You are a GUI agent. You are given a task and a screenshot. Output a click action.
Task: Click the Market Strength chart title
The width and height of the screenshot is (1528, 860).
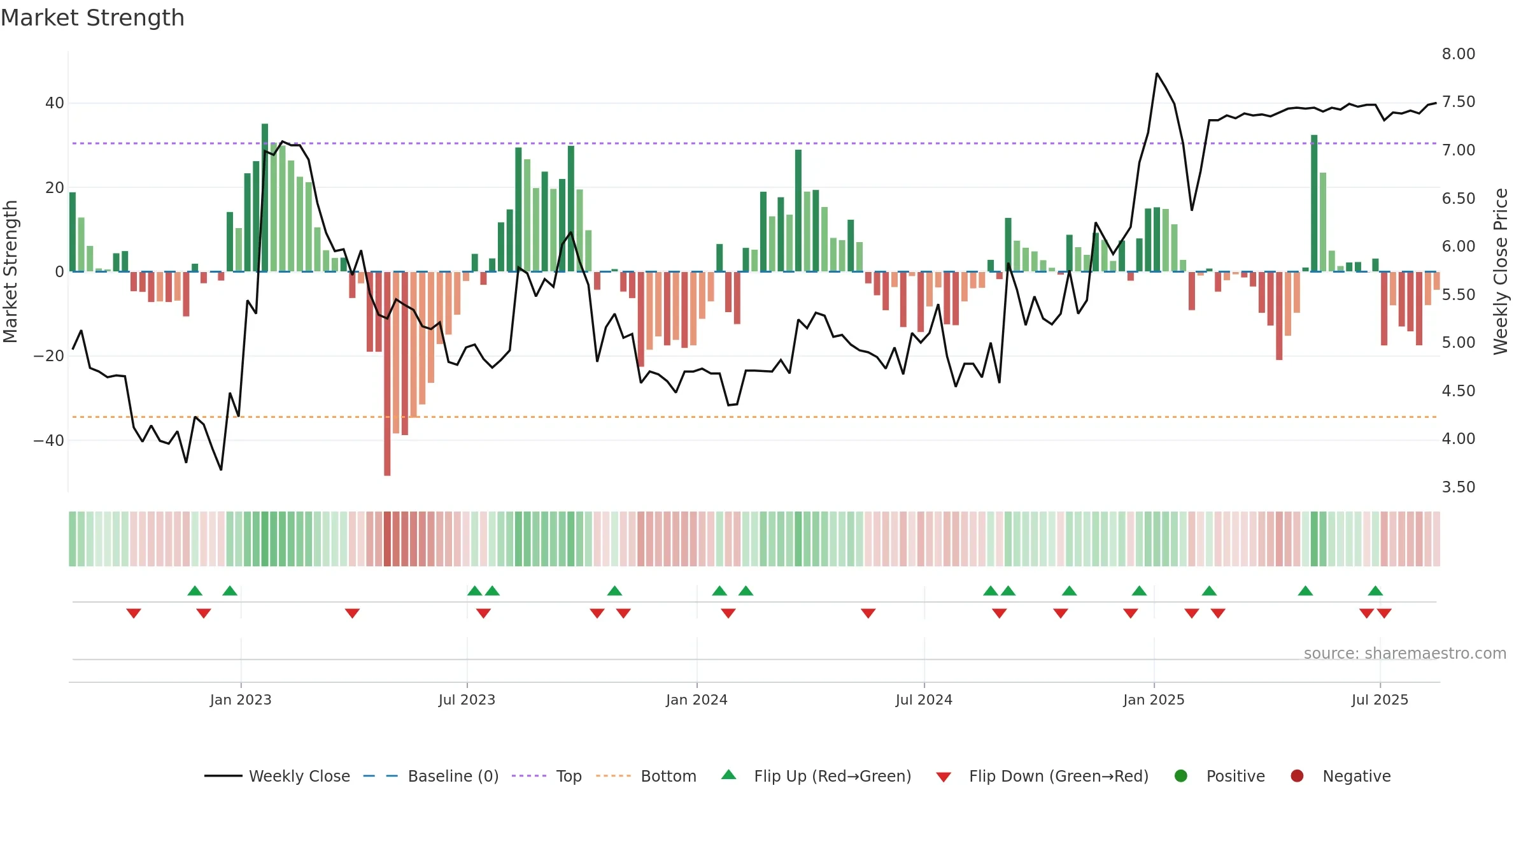click(92, 18)
